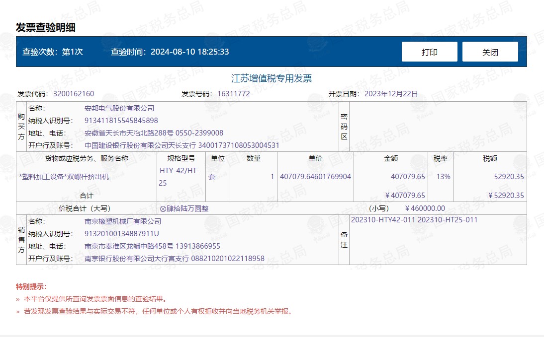Click issue date 2023年12月22日
Viewport: 544px width, 337px height.
coord(391,94)
